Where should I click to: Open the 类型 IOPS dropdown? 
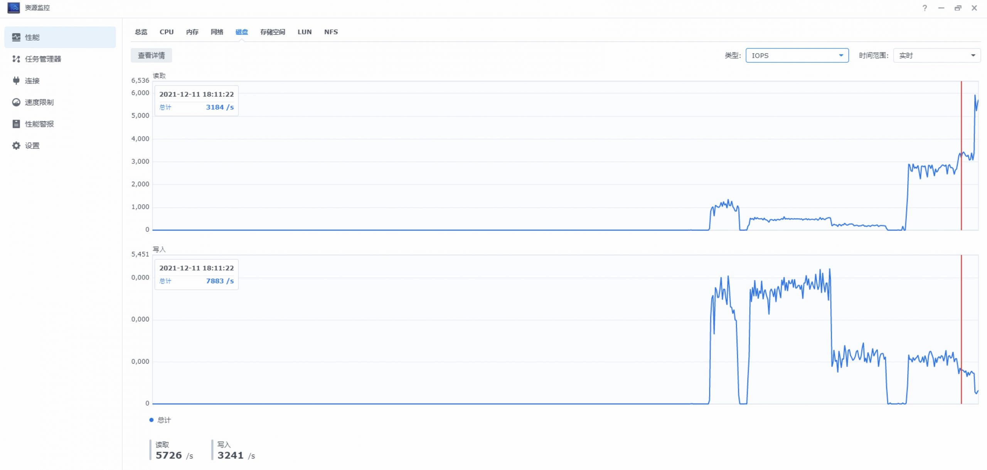click(x=797, y=56)
